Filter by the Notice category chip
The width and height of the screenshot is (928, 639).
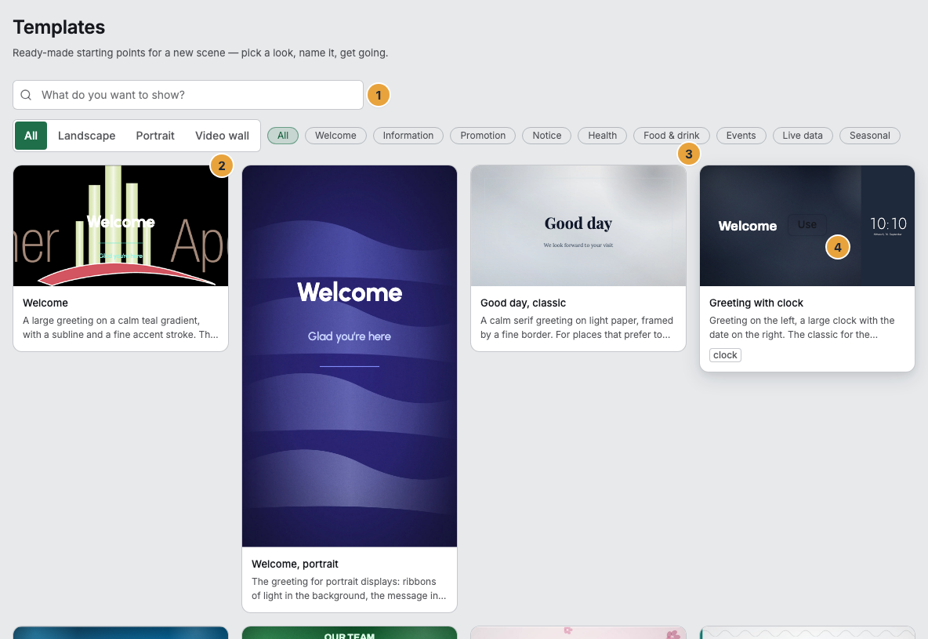[546, 136]
